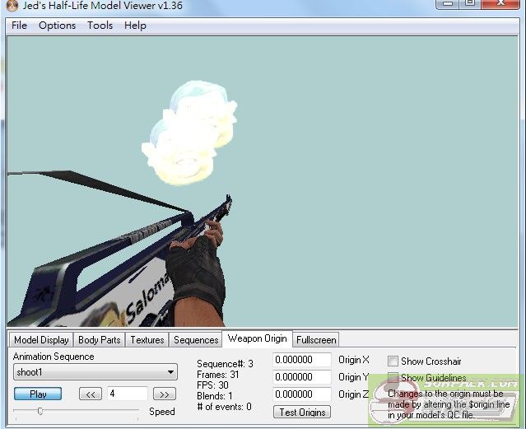Open the Options menu
Viewport: 526px width, 429px height.
tap(57, 25)
